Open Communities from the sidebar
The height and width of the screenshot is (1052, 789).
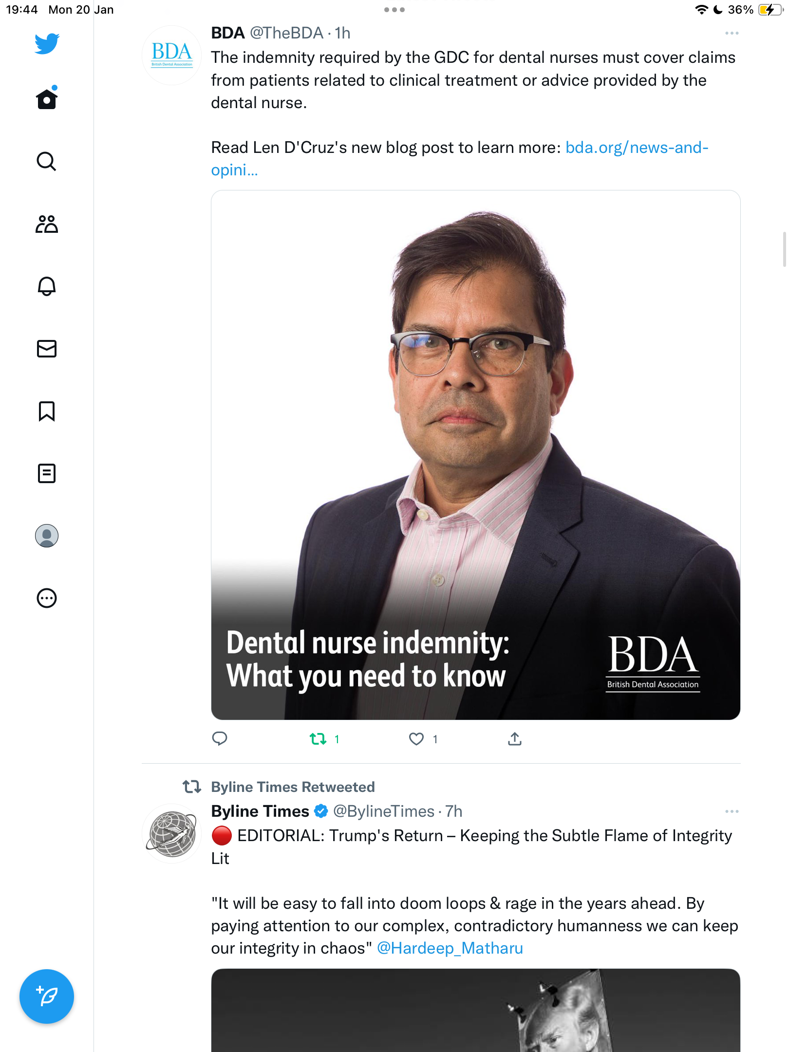click(x=47, y=224)
